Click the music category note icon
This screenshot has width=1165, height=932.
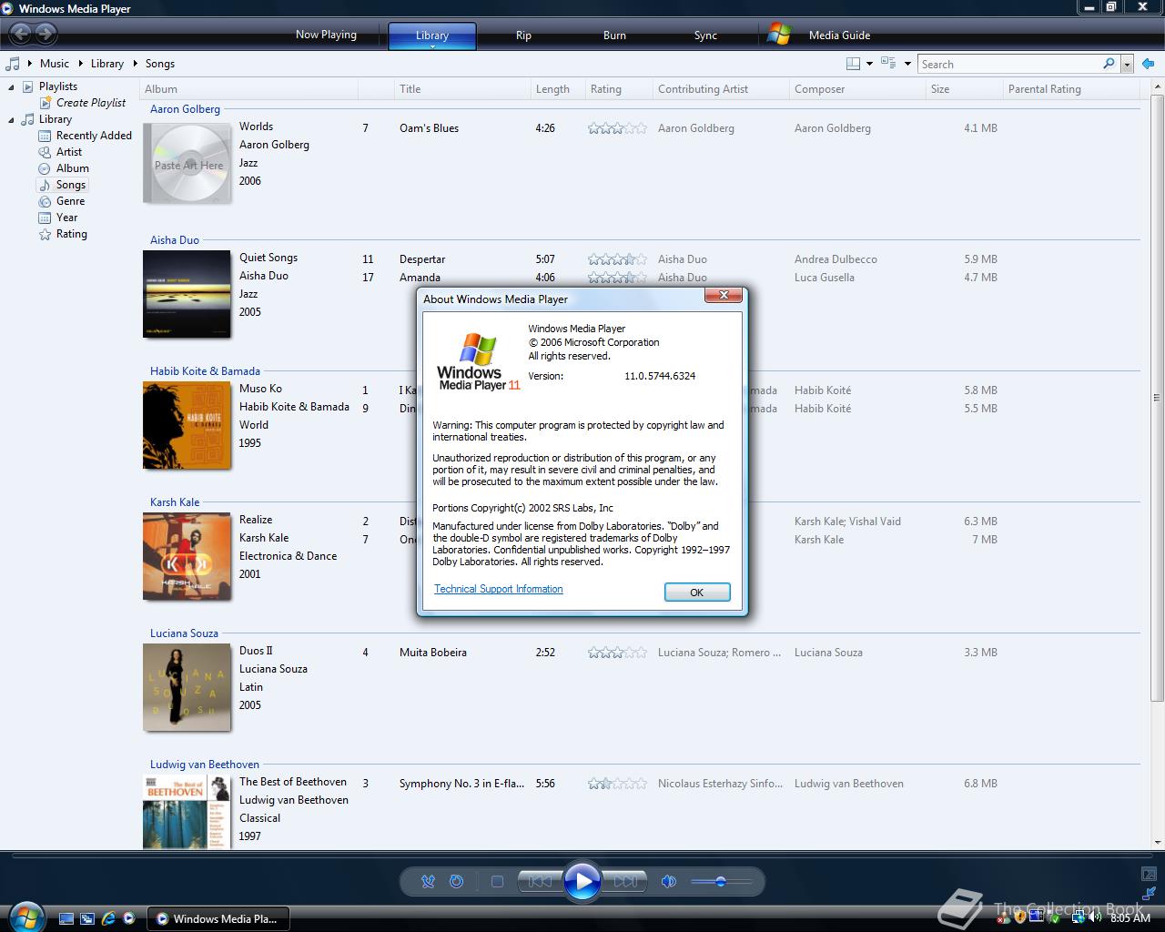(13, 64)
